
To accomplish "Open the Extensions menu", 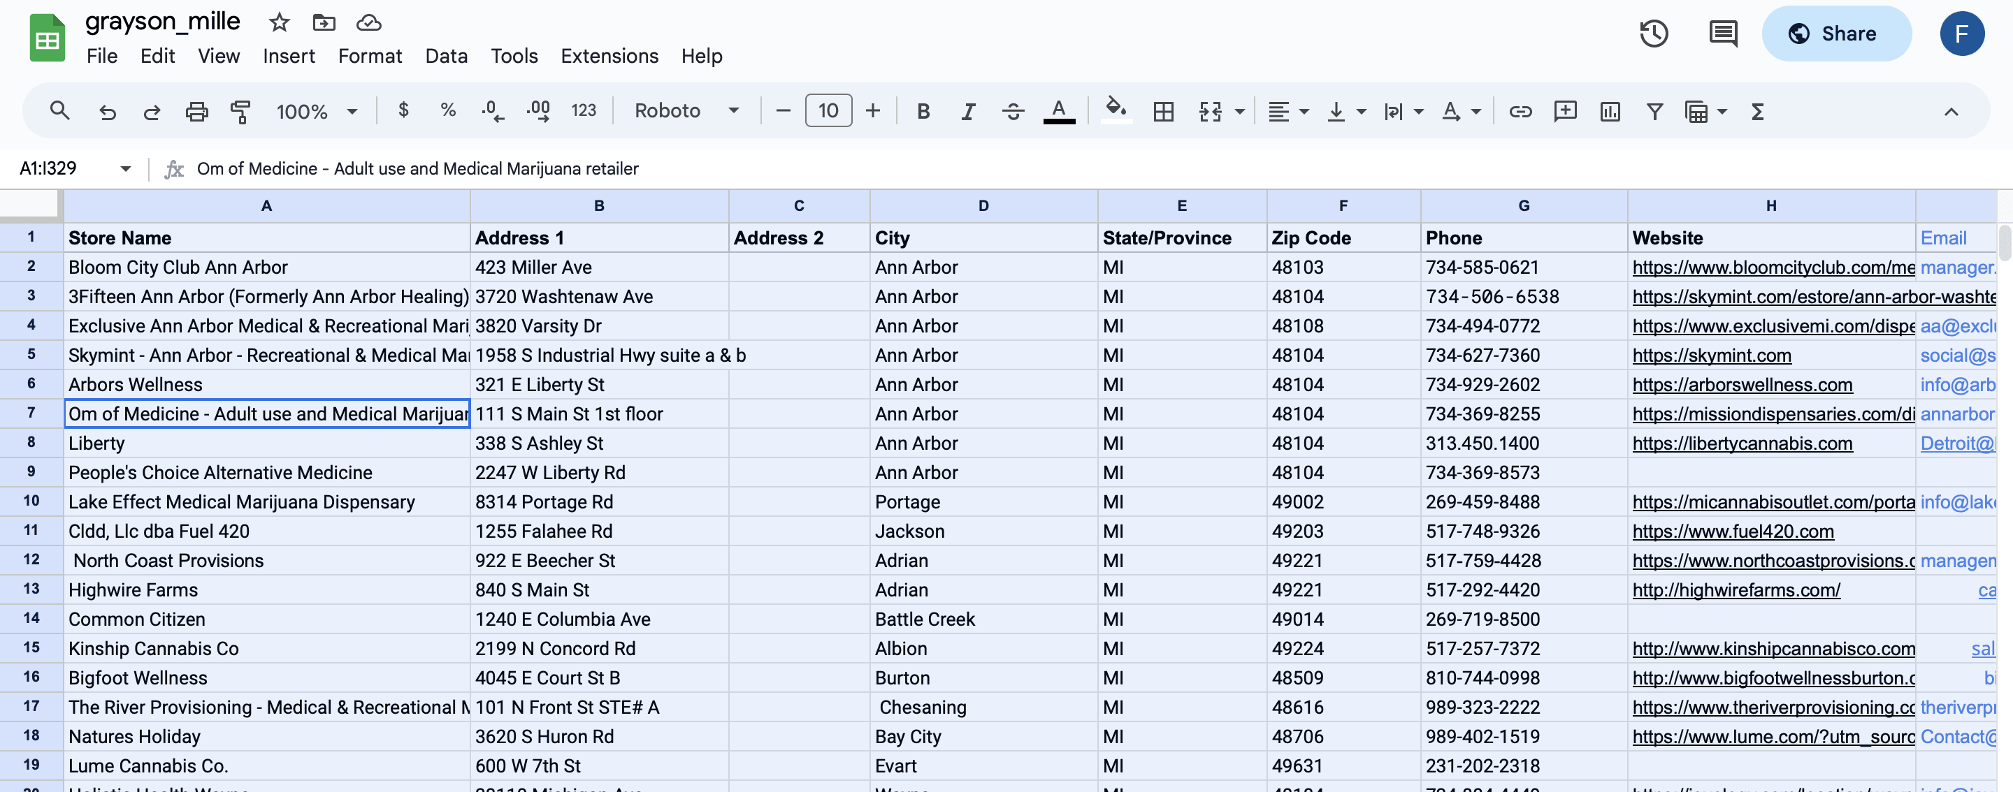I will [x=609, y=58].
